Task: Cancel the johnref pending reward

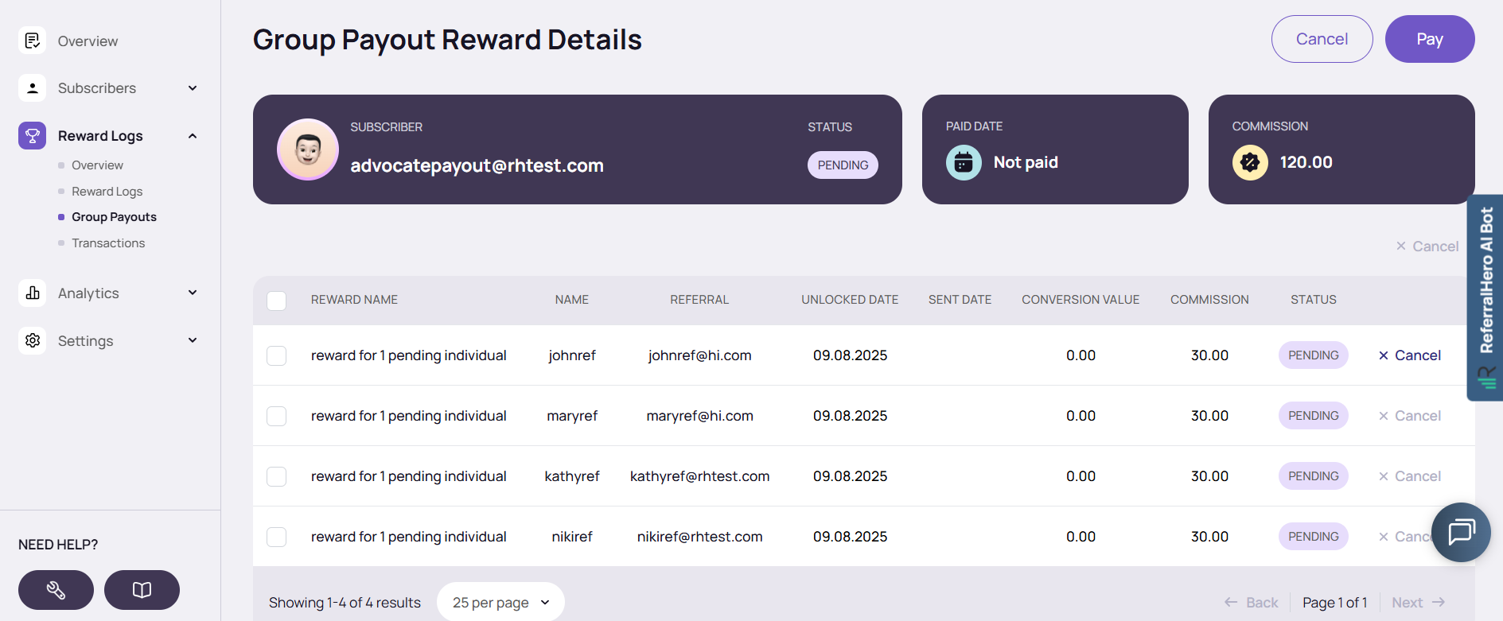Action: [1410, 355]
